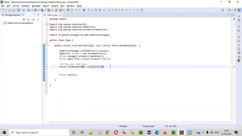
Task: Click the error marker on line 19
Action: [x=44, y=67]
